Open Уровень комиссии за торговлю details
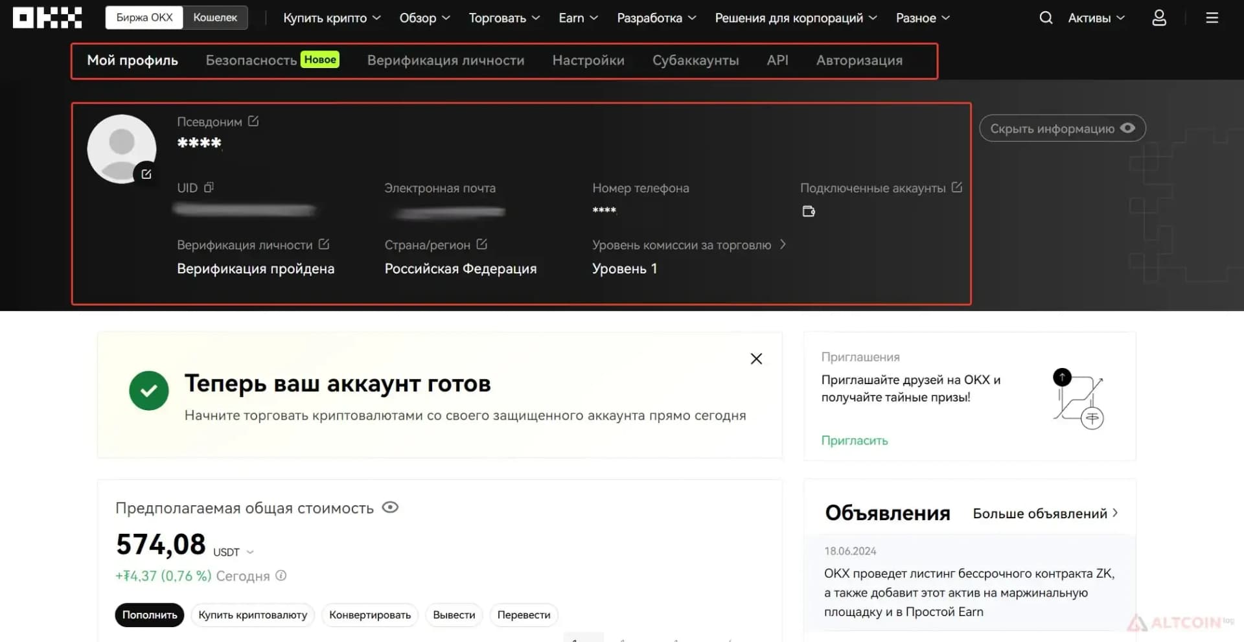 [689, 245]
